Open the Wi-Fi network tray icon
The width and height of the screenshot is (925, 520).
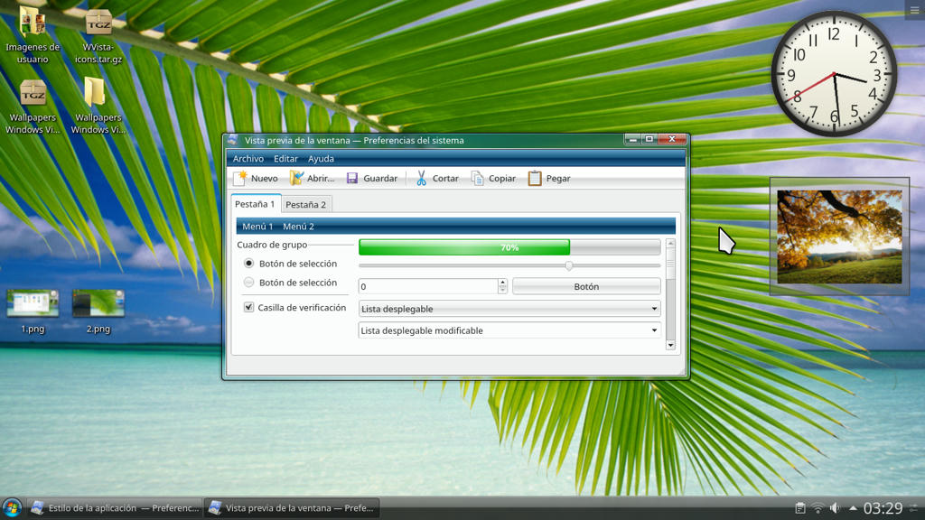coord(818,507)
